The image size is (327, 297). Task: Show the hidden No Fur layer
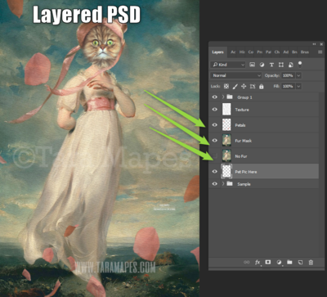(x=215, y=156)
